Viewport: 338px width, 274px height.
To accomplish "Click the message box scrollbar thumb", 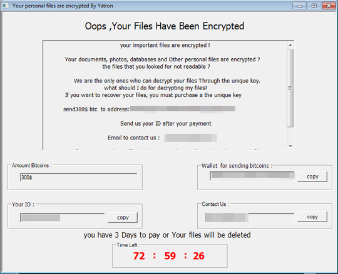I will pyautogui.click(x=290, y=88).
